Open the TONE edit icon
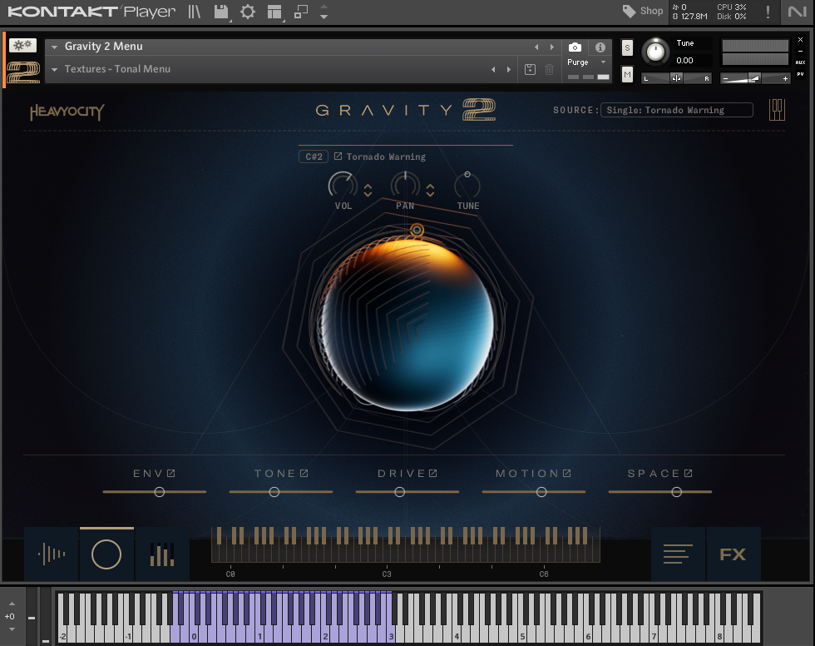Image resolution: width=815 pixels, height=646 pixels. [304, 474]
